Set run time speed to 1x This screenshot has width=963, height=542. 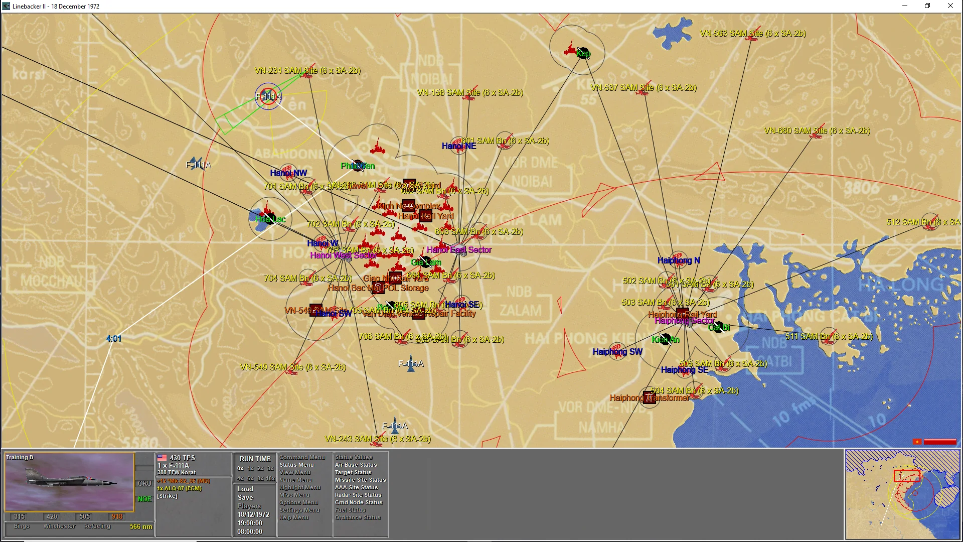pos(251,468)
